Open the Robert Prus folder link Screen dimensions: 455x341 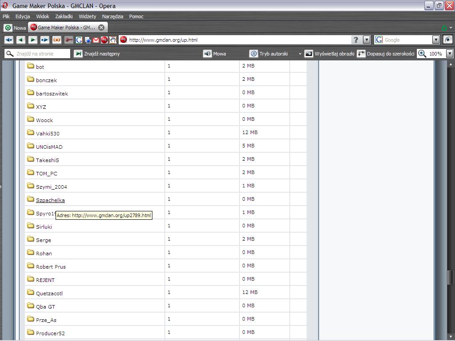point(51,267)
